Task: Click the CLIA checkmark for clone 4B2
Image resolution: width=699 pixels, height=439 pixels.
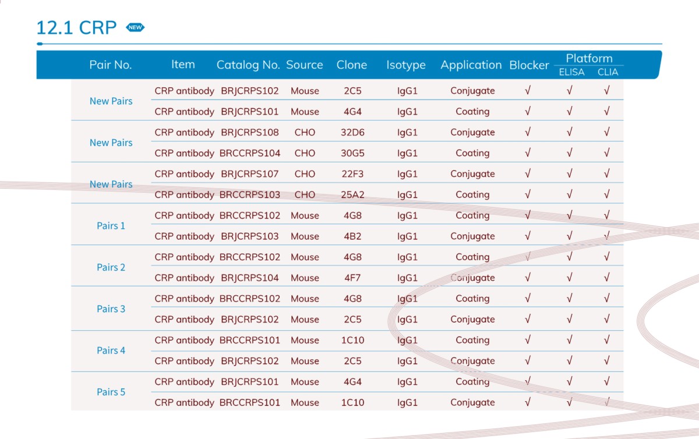Action: (x=607, y=236)
